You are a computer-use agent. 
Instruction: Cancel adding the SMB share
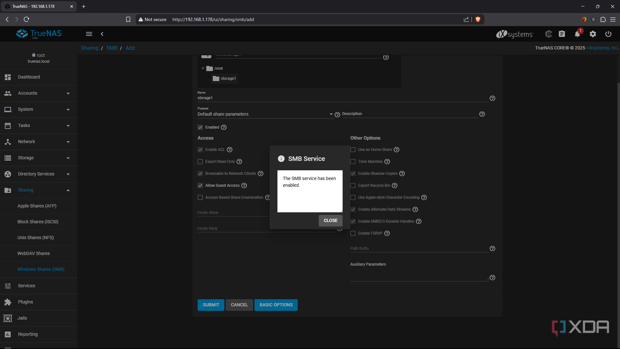pos(239,305)
